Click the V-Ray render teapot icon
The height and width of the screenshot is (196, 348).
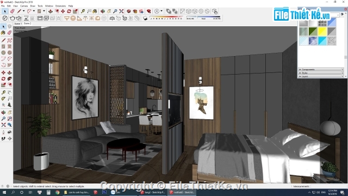[x=13, y=18]
